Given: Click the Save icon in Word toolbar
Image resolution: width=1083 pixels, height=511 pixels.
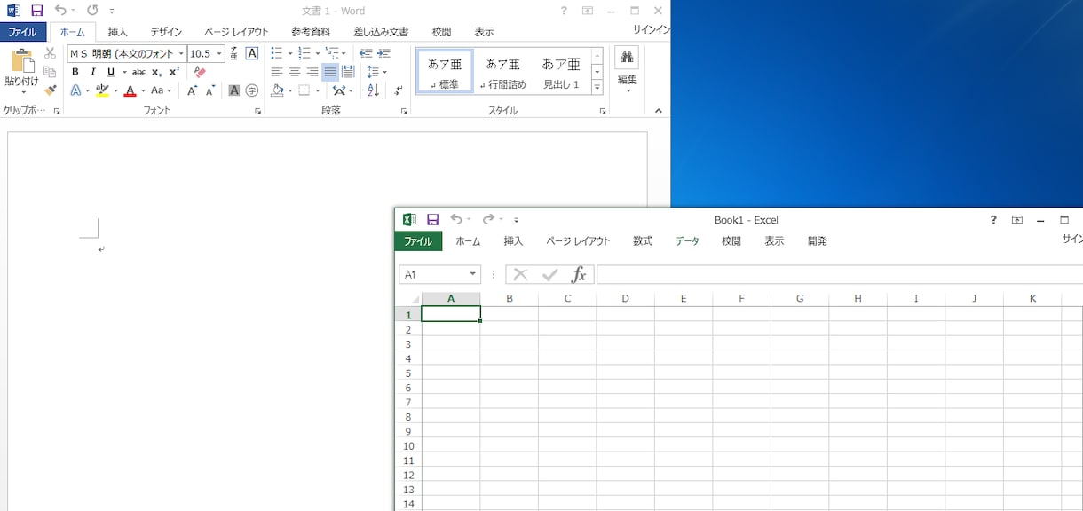Looking at the screenshot, I should click(36, 11).
